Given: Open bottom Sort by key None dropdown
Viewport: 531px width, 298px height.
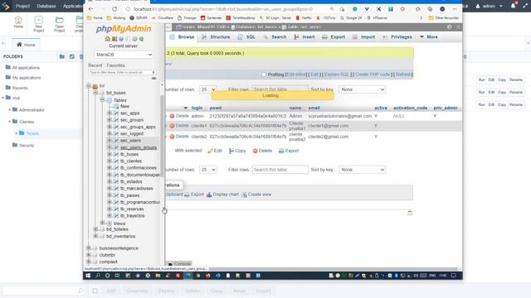Looking at the screenshot, I should [x=362, y=170].
